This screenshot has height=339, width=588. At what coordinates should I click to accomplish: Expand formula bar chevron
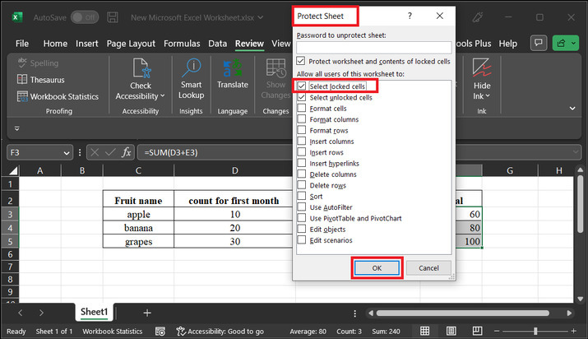(x=575, y=152)
